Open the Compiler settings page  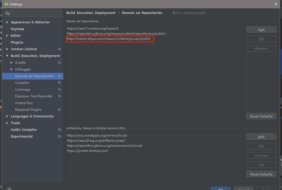tap(22, 83)
